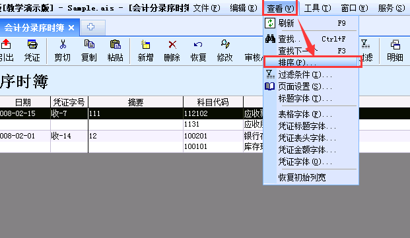410x238 pixels.
Task: Click the 修改 (modify) toolbar icon
Action: point(225,45)
